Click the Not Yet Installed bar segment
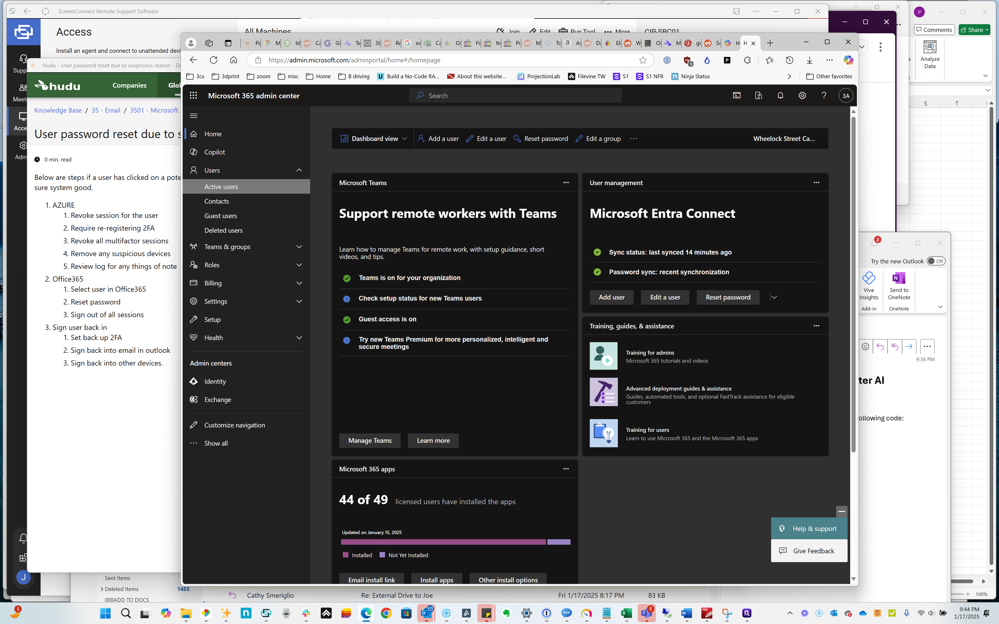This screenshot has height=624, width=999. tap(559, 542)
